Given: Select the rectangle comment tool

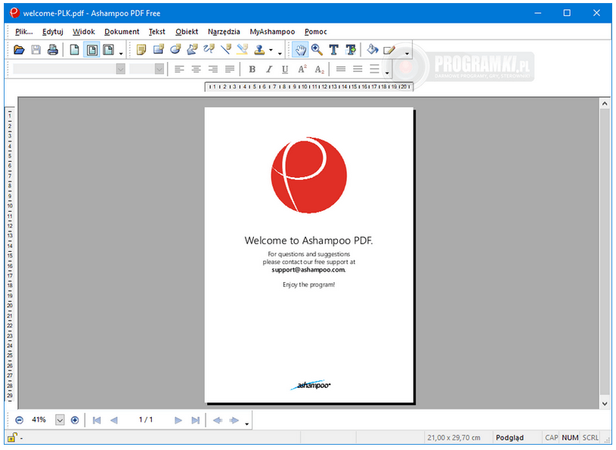Looking at the screenshot, I should coord(158,49).
